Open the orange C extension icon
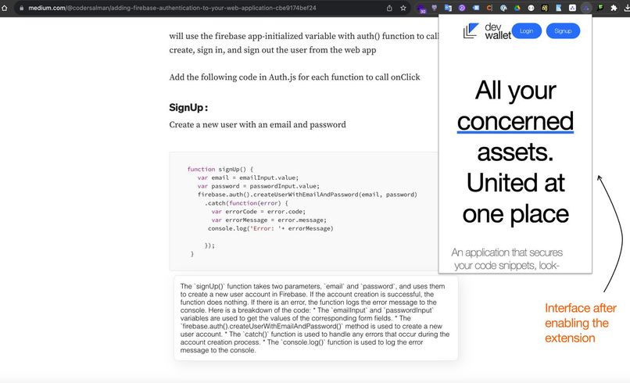This screenshot has height=383, width=630. point(489,8)
